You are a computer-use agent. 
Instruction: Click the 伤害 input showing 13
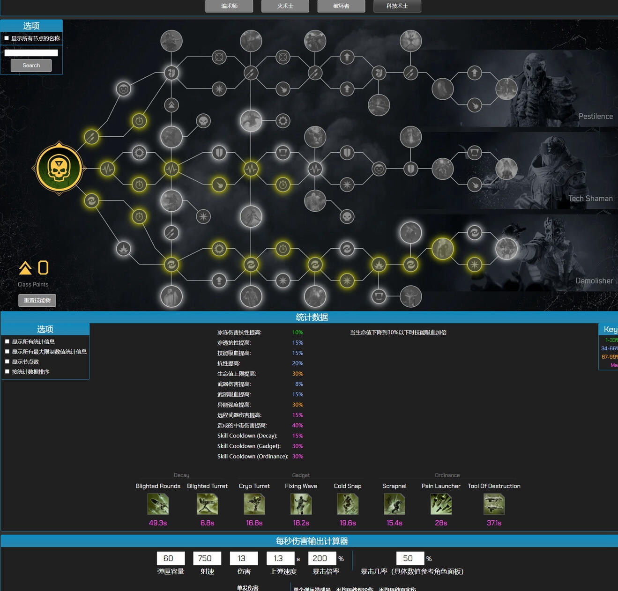coord(244,558)
